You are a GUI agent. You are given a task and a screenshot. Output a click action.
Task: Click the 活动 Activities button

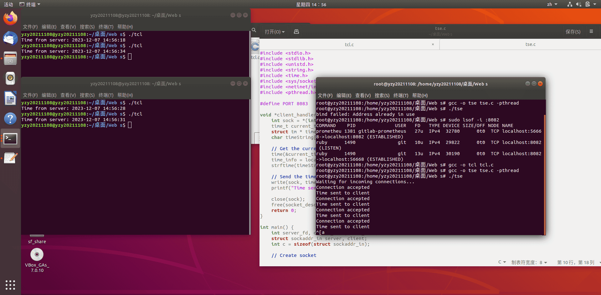coord(8,4)
